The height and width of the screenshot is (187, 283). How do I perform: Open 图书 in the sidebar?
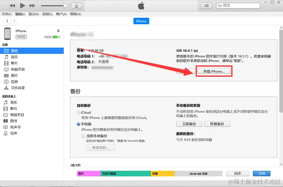coord(13,121)
